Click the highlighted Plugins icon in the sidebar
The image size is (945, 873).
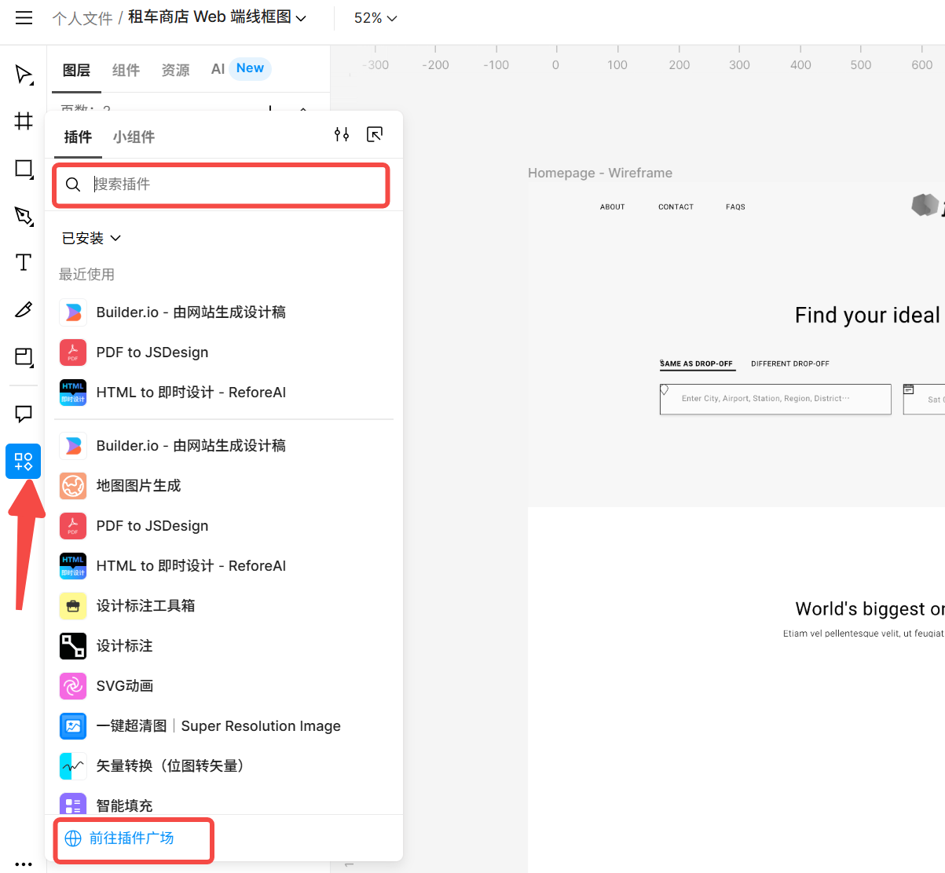23,461
